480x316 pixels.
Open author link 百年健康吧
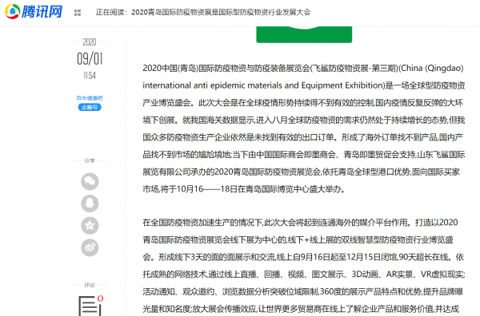pos(90,98)
